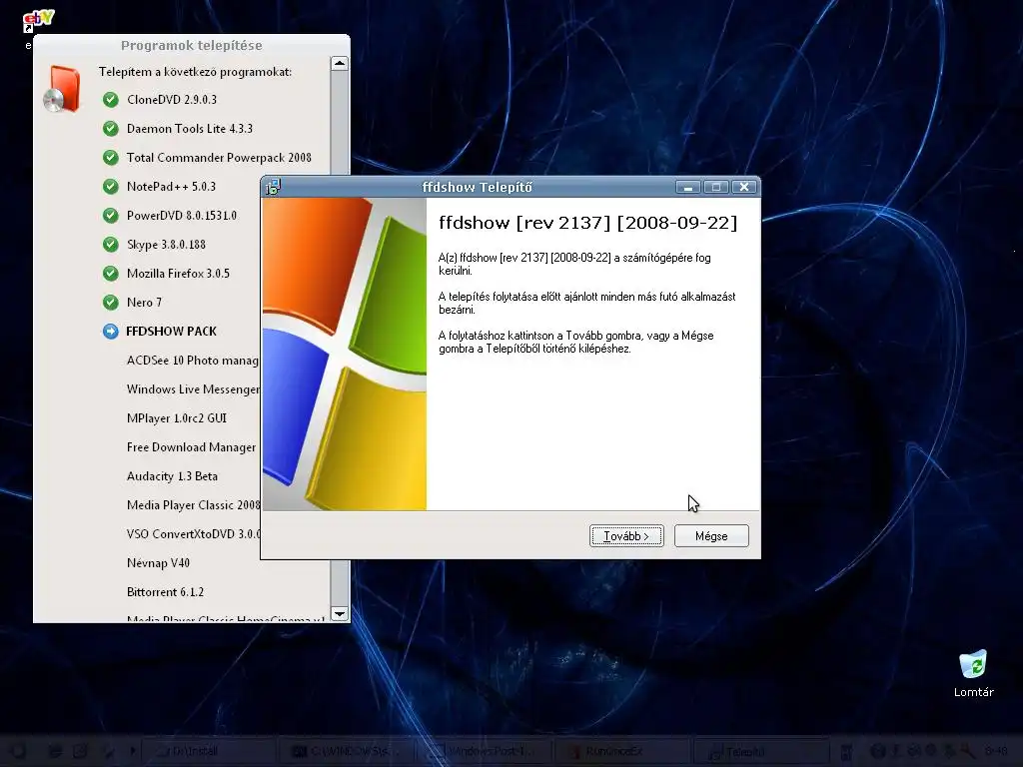Viewport: 1023px width, 767px height.
Task: Open the eBay desktop shortcut icon
Action: [38, 23]
